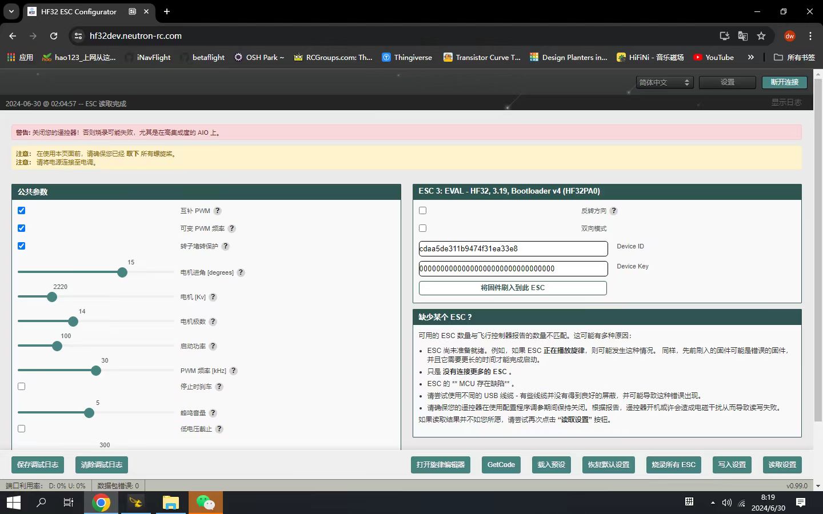Image resolution: width=823 pixels, height=514 pixels.
Task: Click the Chrome reload page icon
Action: (54, 36)
